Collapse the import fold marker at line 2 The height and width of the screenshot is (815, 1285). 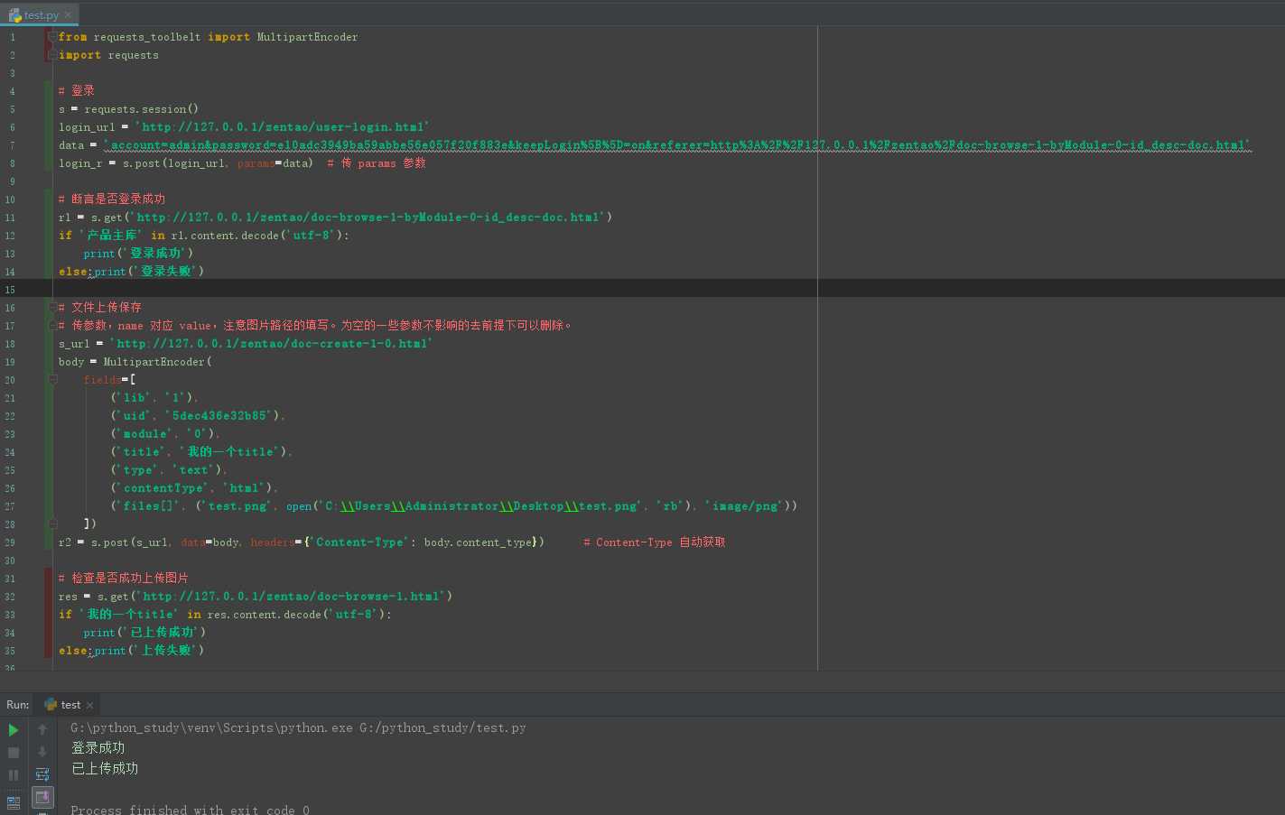click(51, 55)
